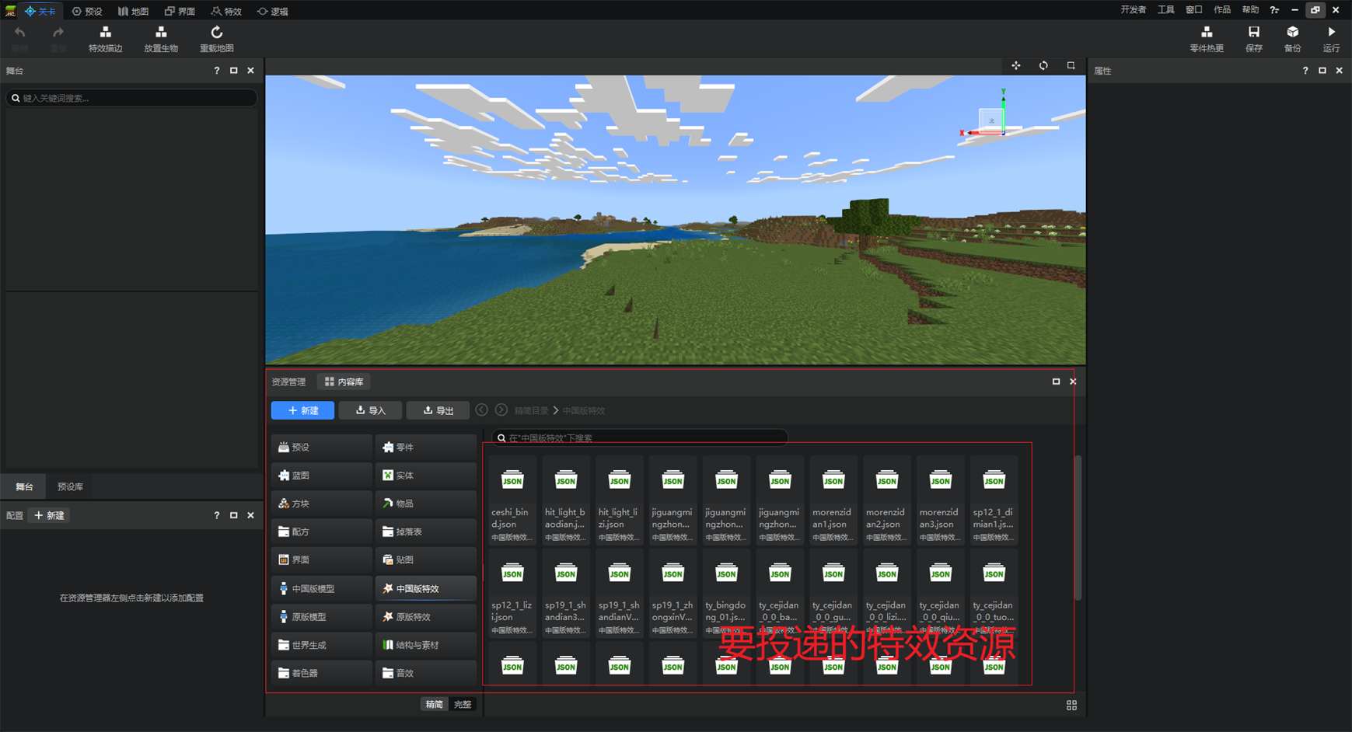1352x732 pixels.
Task: Pop out the 属性 panel
Action: (1322, 71)
